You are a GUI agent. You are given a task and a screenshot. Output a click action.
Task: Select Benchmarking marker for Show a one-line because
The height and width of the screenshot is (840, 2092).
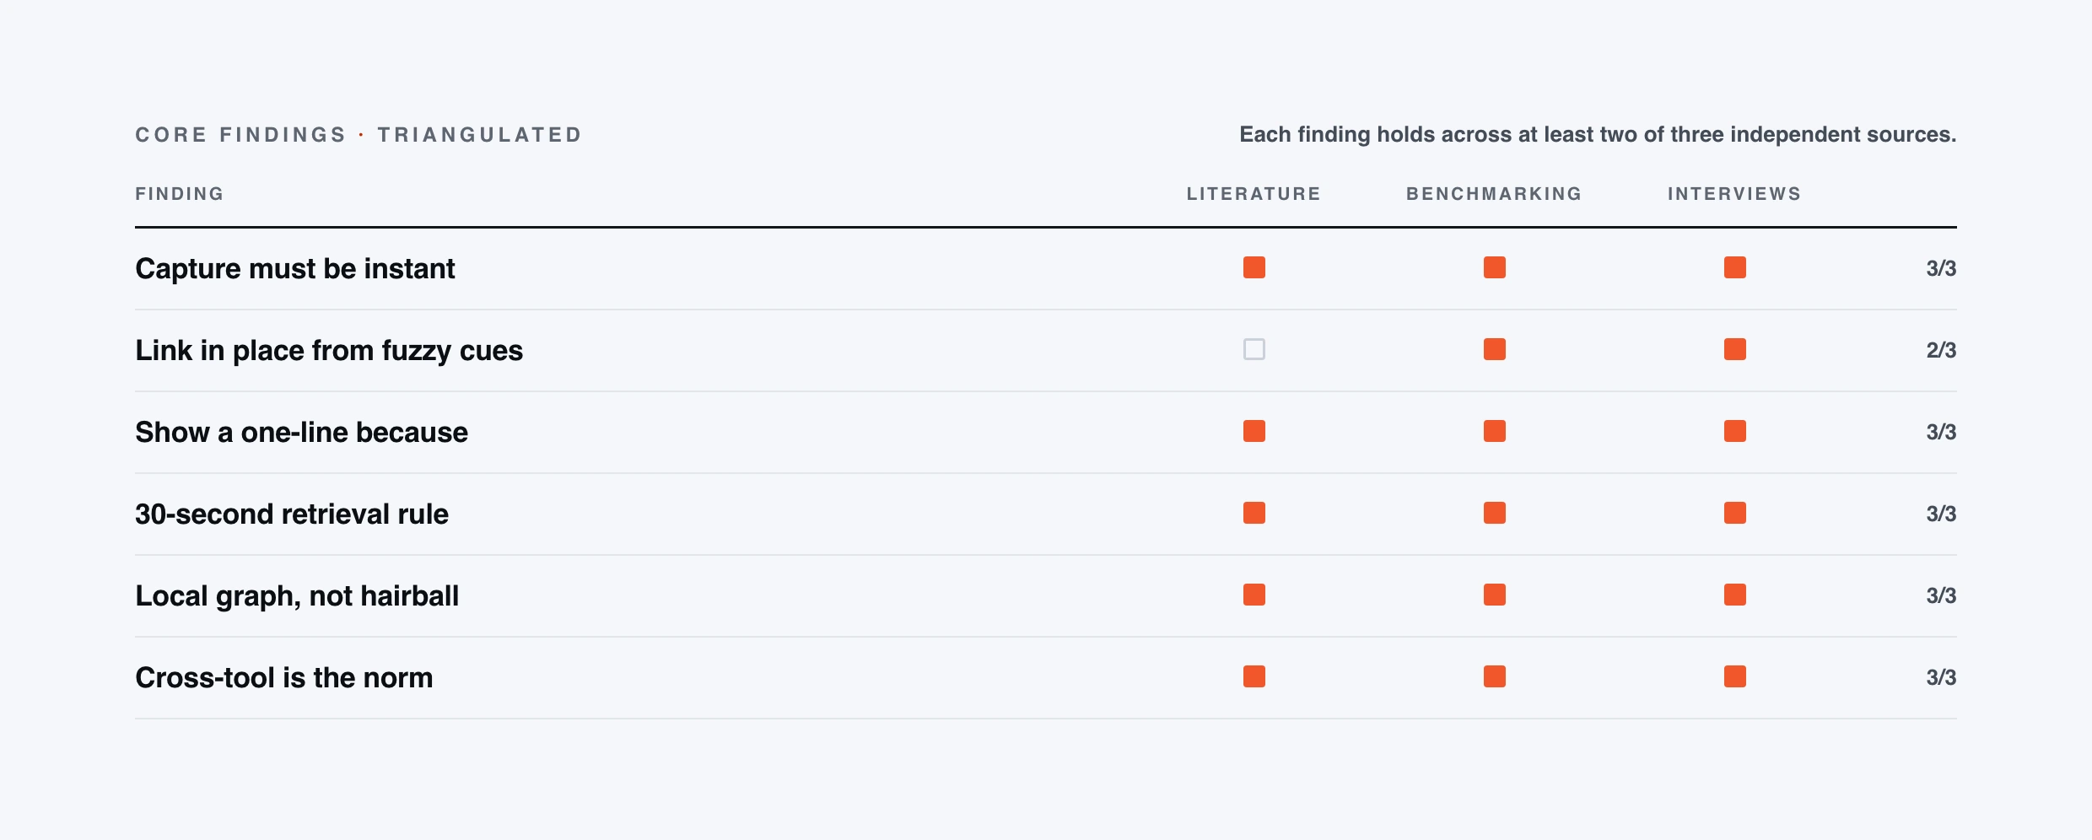[1495, 431]
